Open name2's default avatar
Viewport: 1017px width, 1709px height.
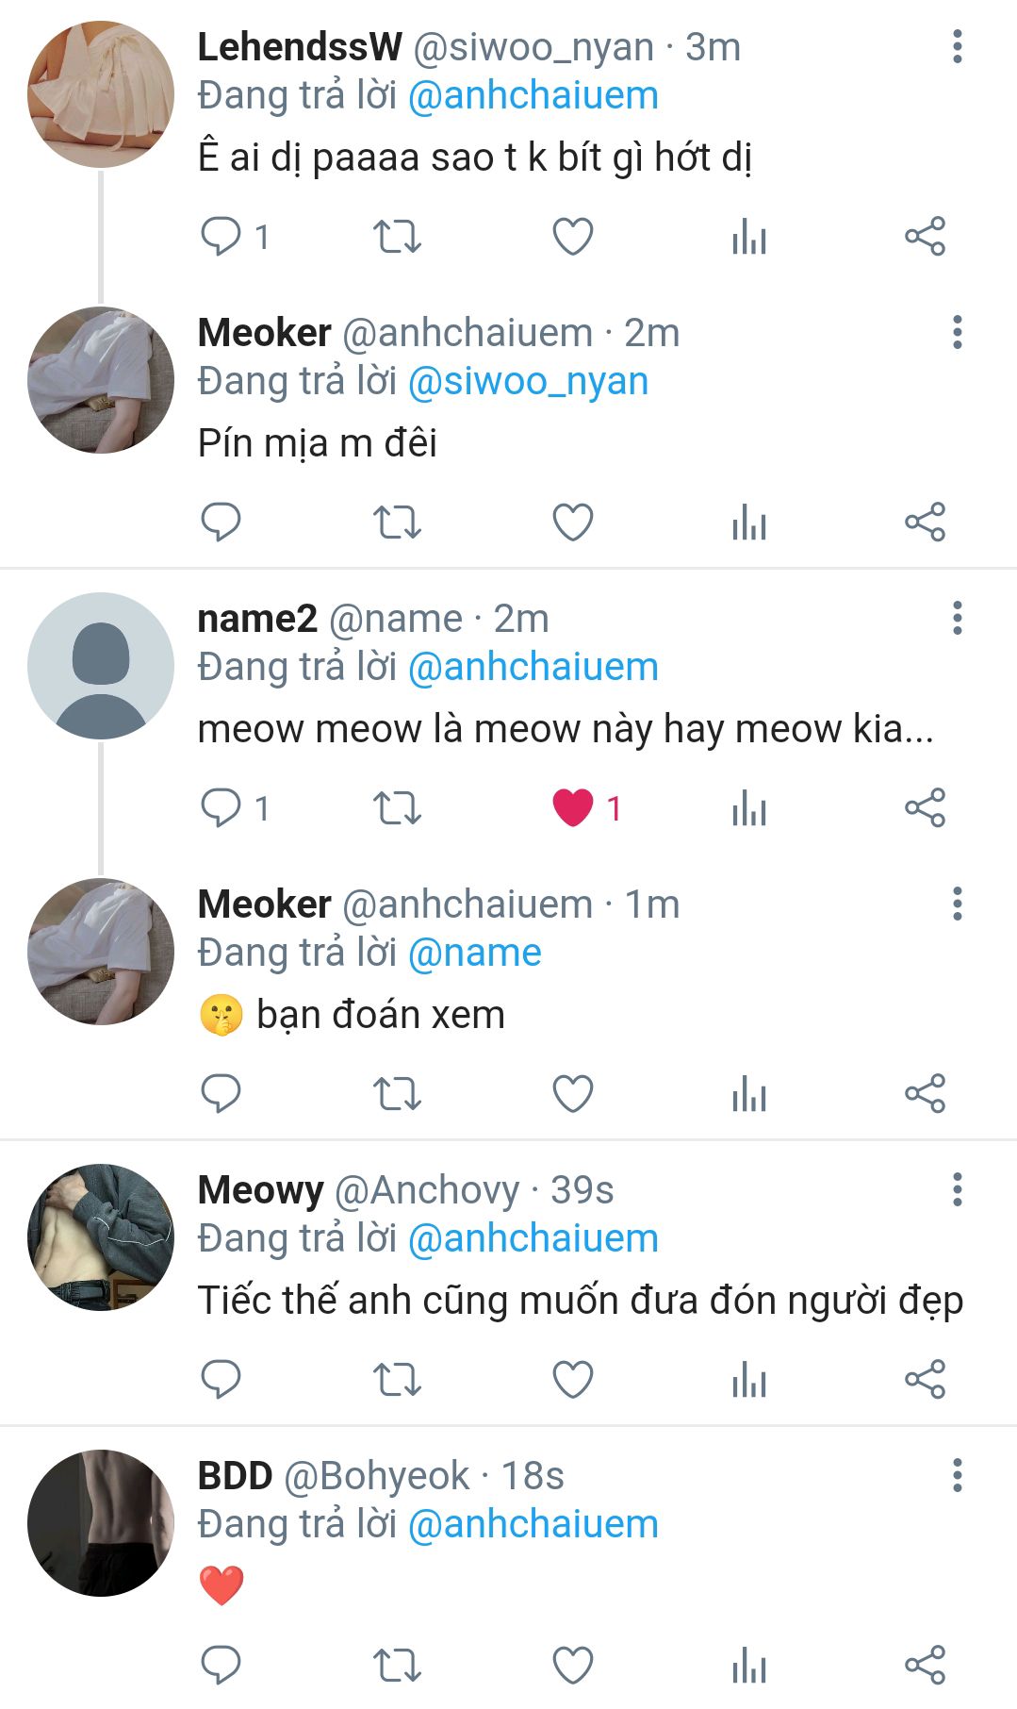(x=101, y=665)
